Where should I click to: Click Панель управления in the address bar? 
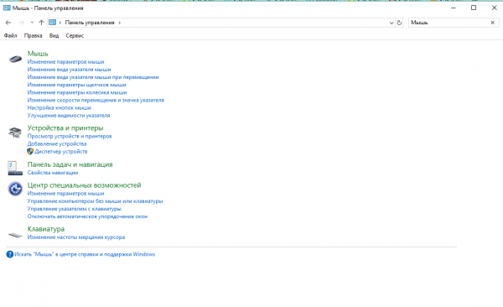coord(90,23)
